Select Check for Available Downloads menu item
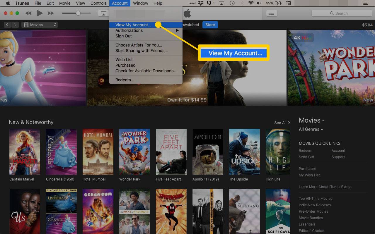Image resolution: width=375 pixels, height=234 pixels. (x=146, y=71)
